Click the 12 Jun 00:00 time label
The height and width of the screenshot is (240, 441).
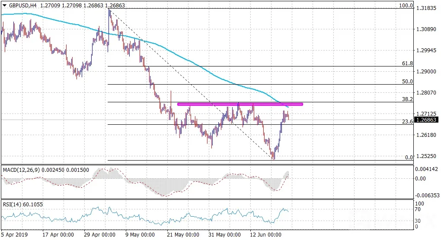tap(266, 235)
